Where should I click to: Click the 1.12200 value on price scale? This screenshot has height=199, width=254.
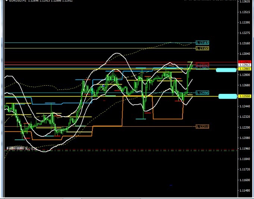point(245,127)
